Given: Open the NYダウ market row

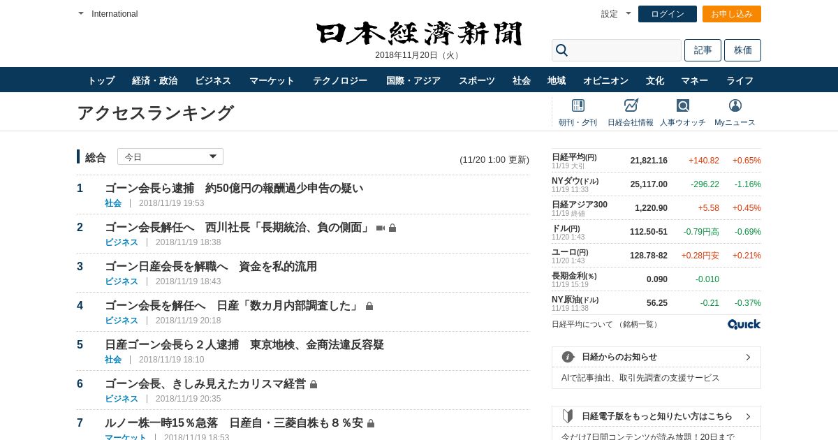Looking at the screenshot, I should click(x=656, y=184).
